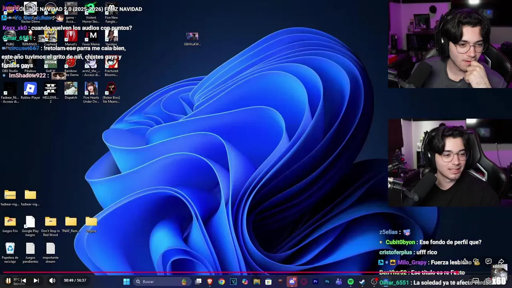This screenshot has height=288, width=512.
Task: Open the green V app on taskbar
Action: coord(233,282)
